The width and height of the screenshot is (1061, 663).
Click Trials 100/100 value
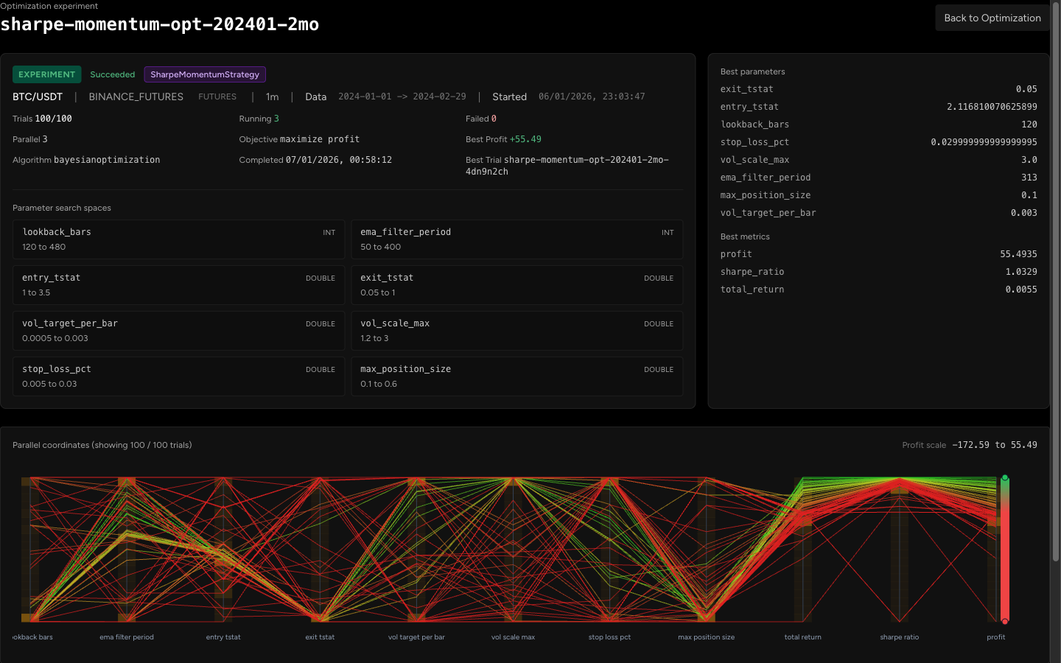tap(53, 119)
